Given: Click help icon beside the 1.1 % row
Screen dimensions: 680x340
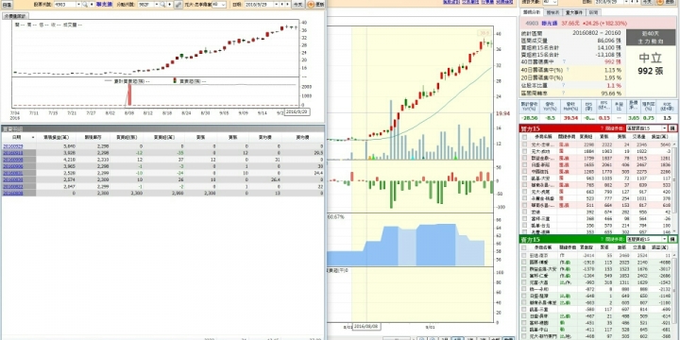Looking at the screenshot, I should [563, 85].
